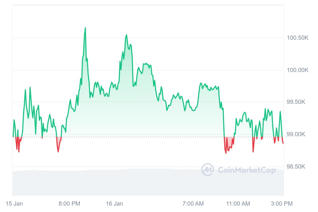Click the gray volume bars above 16 Jan
Screen dimensions: 318x212
114,183
